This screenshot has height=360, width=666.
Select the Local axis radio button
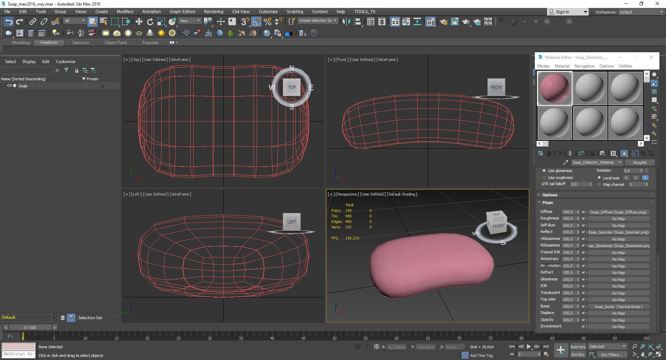(x=599, y=178)
